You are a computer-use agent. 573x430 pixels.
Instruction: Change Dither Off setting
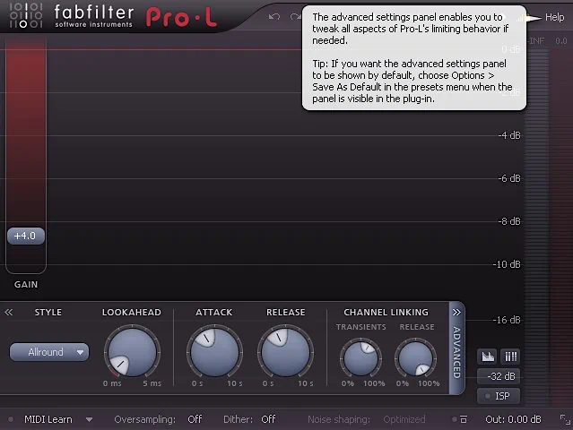[x=268, y=419]
